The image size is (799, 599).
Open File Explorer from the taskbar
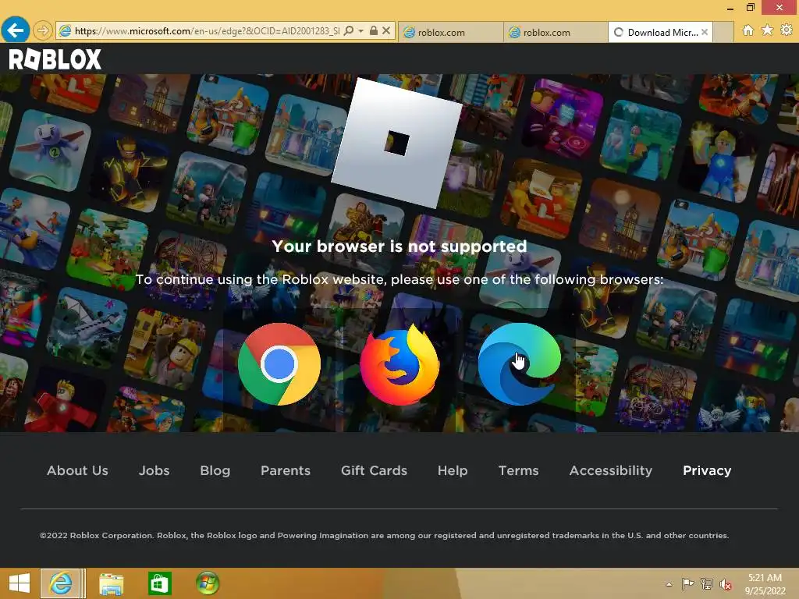tap(111, 583)
